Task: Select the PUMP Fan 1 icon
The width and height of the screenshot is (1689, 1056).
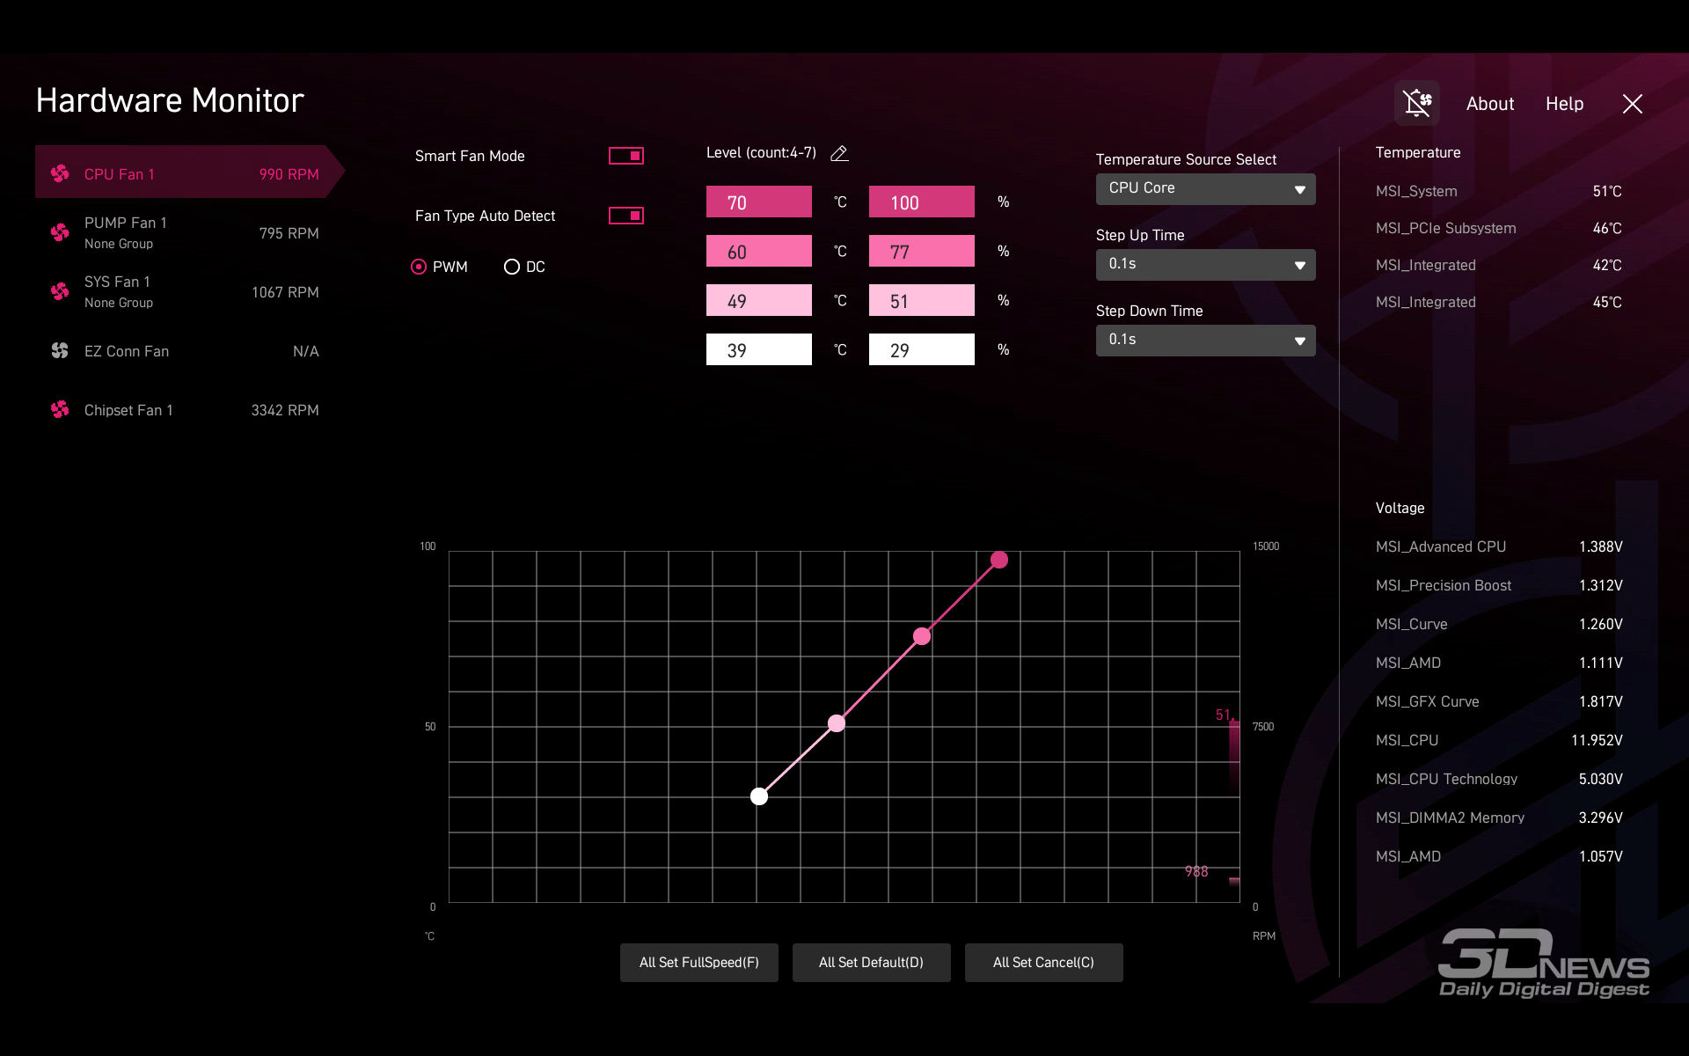Action: 60,232
